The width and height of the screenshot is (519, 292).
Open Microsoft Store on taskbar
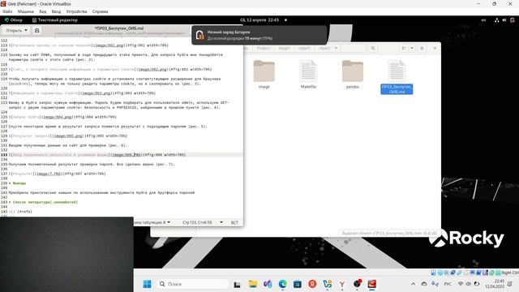298,284
